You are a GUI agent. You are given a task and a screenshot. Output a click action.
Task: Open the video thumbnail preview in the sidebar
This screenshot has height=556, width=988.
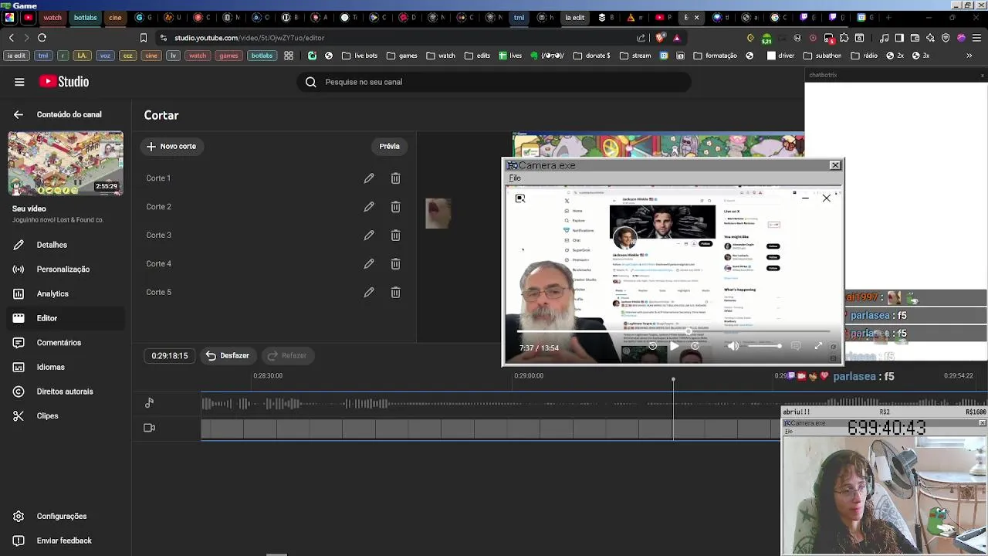66,163
